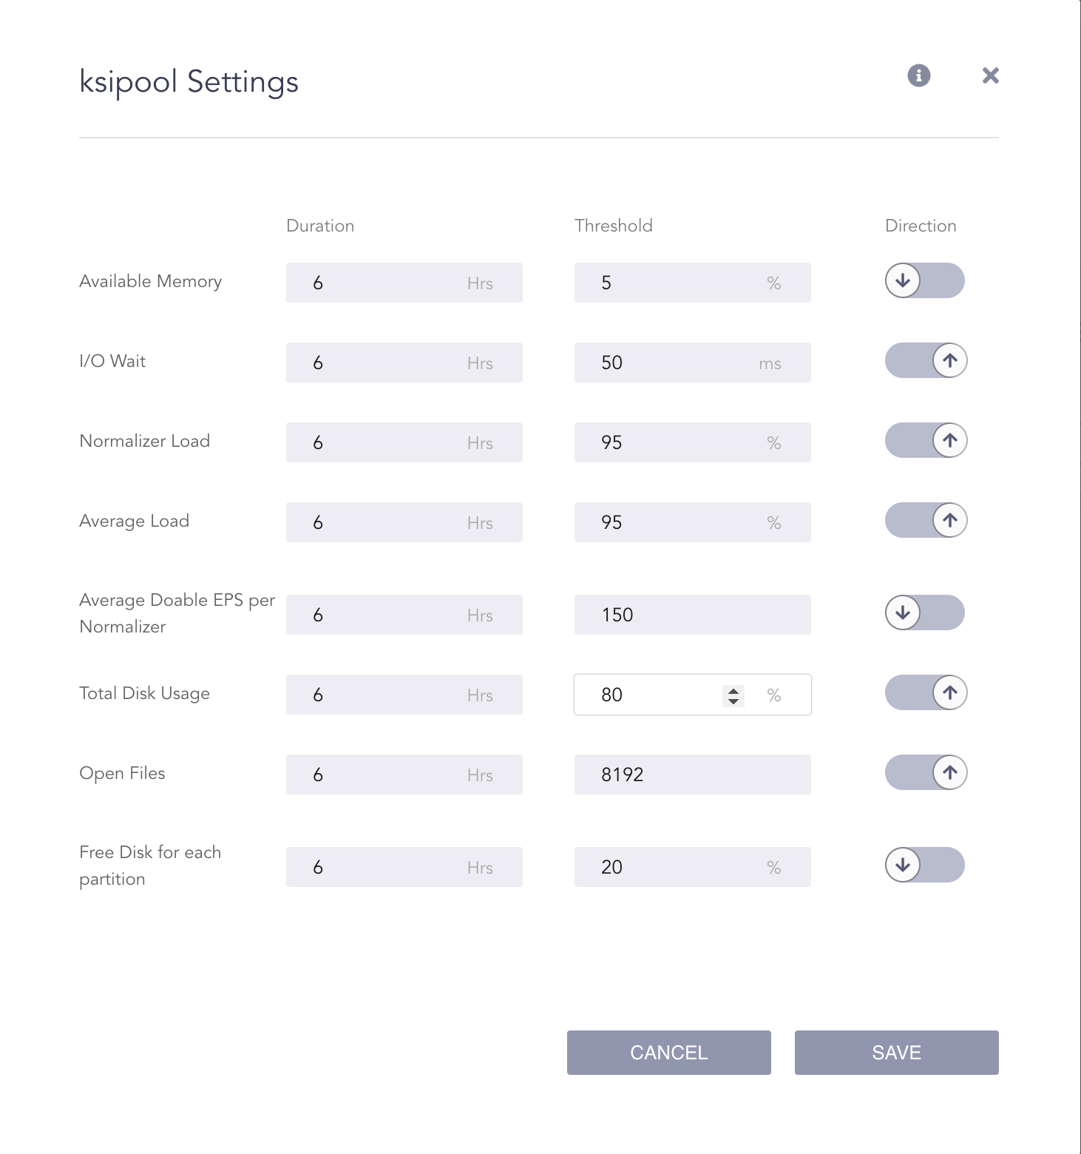
Task: Toggle Normalizer Load direction switch
Action: [x=926, y=440]
